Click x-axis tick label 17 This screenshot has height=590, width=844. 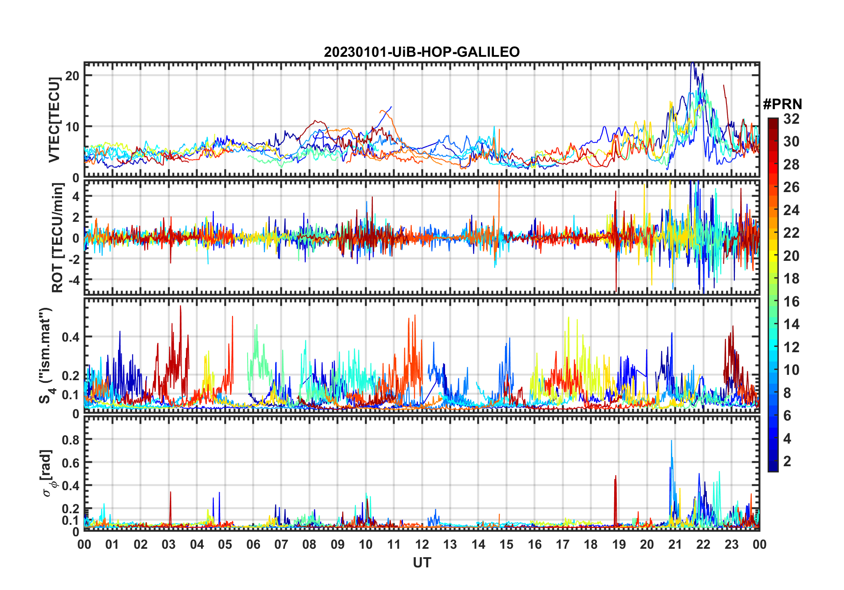563,545
